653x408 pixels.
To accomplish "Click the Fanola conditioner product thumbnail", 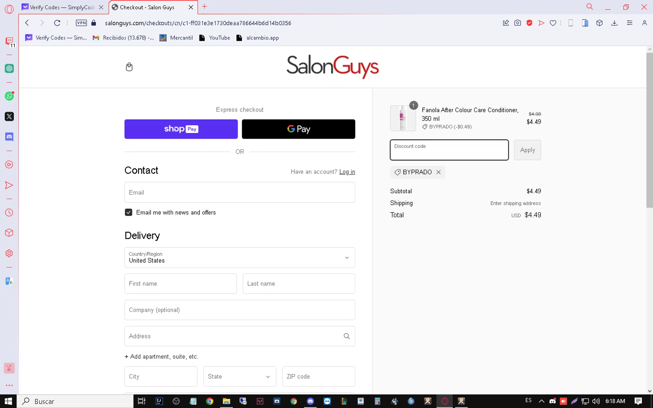I will (403, 118).
